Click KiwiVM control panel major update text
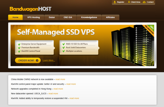The height and width of the screenshot is (107, 164). tap(38, 84)
